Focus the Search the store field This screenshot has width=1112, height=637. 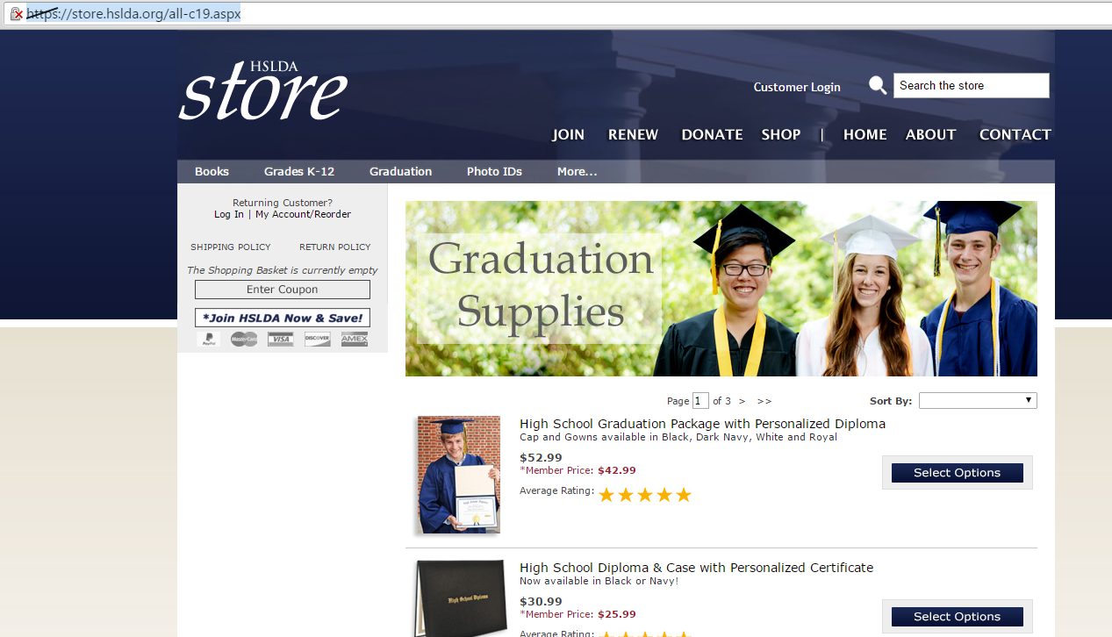click(971, 85)
